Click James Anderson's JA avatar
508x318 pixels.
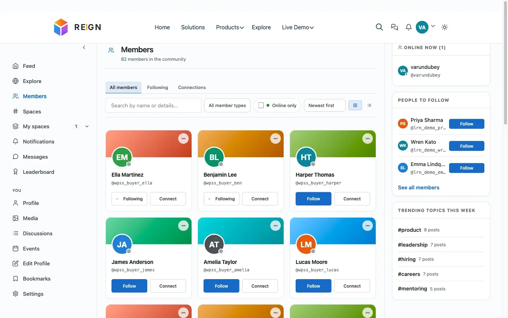coord(122,245)
